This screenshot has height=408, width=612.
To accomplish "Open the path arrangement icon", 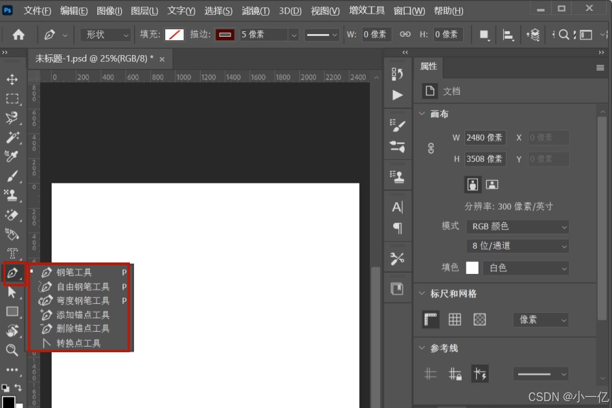I will pos(532,35).
